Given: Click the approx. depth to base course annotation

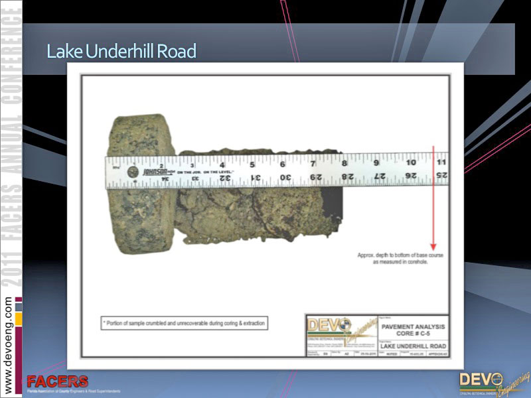Looking at the screenshot, I should (400, 259).
